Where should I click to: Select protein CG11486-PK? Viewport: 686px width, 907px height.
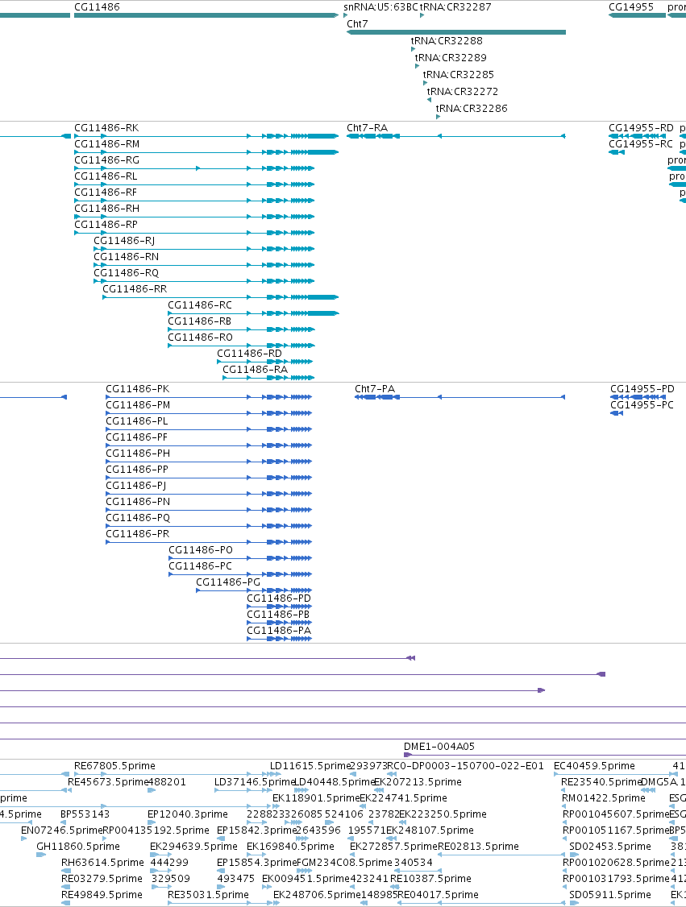tap(209, 397)
